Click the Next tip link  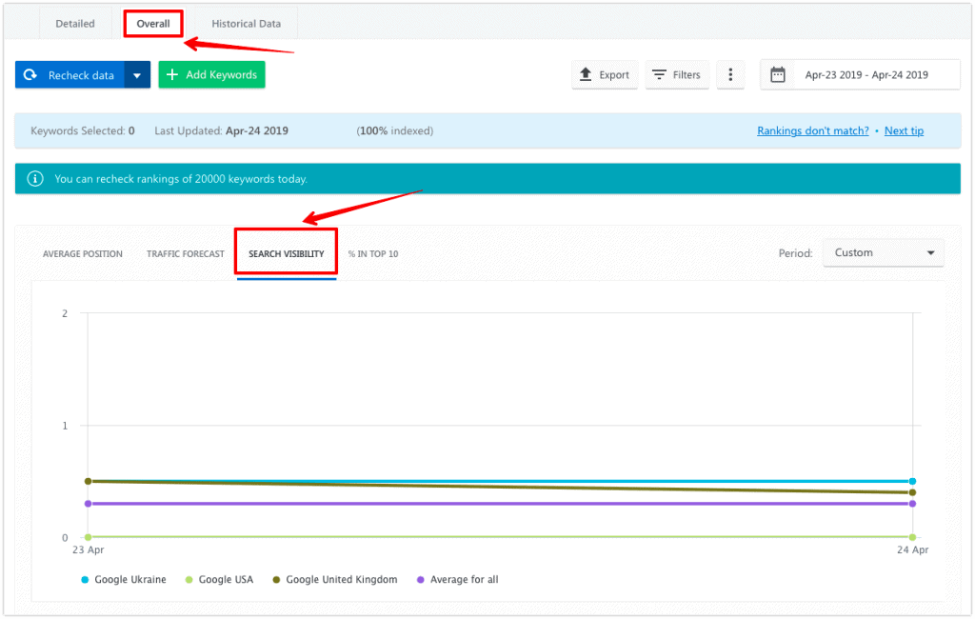click(903, 130)
